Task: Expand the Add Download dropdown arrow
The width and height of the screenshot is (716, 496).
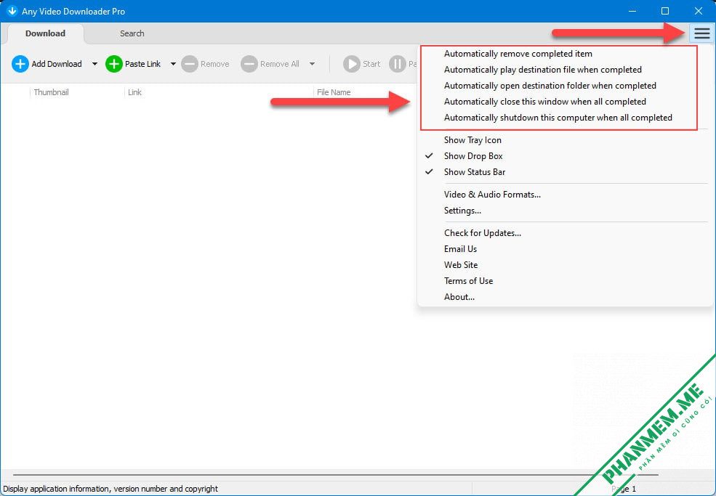Action: click(x=94, y=64)
